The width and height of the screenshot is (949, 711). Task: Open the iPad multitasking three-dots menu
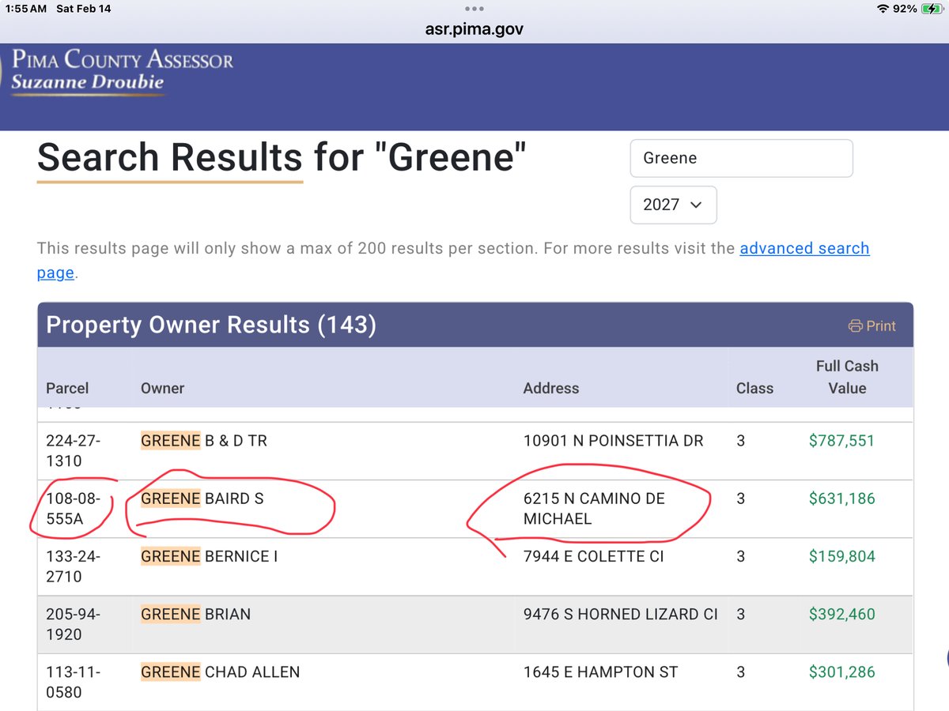(474, 9)
